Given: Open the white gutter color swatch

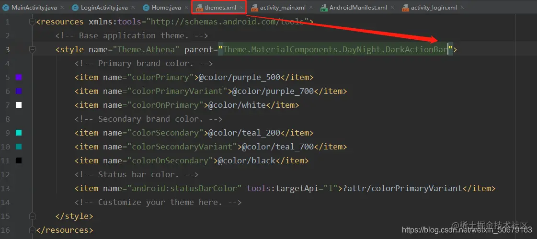Looking at the screenshot, I should 19,105.
